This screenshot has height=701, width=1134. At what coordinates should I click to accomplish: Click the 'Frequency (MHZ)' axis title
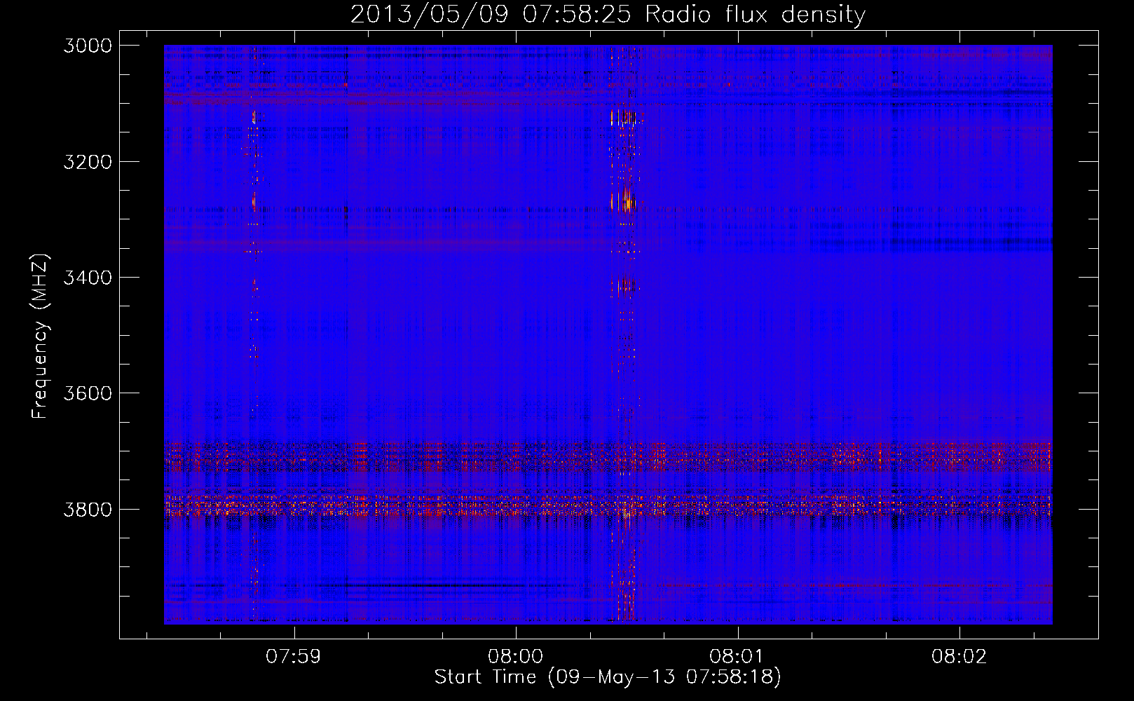coord(41,336)
